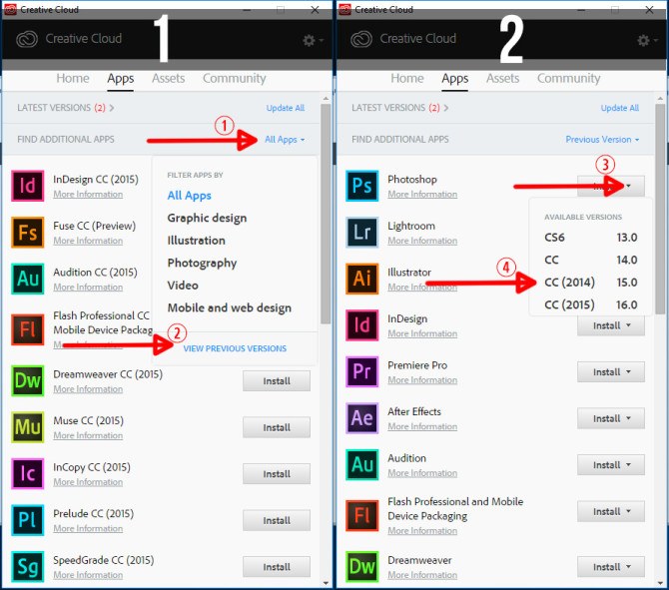Choose Video filter option
This screenshot has width=669, height=590.
pos(183,285)
